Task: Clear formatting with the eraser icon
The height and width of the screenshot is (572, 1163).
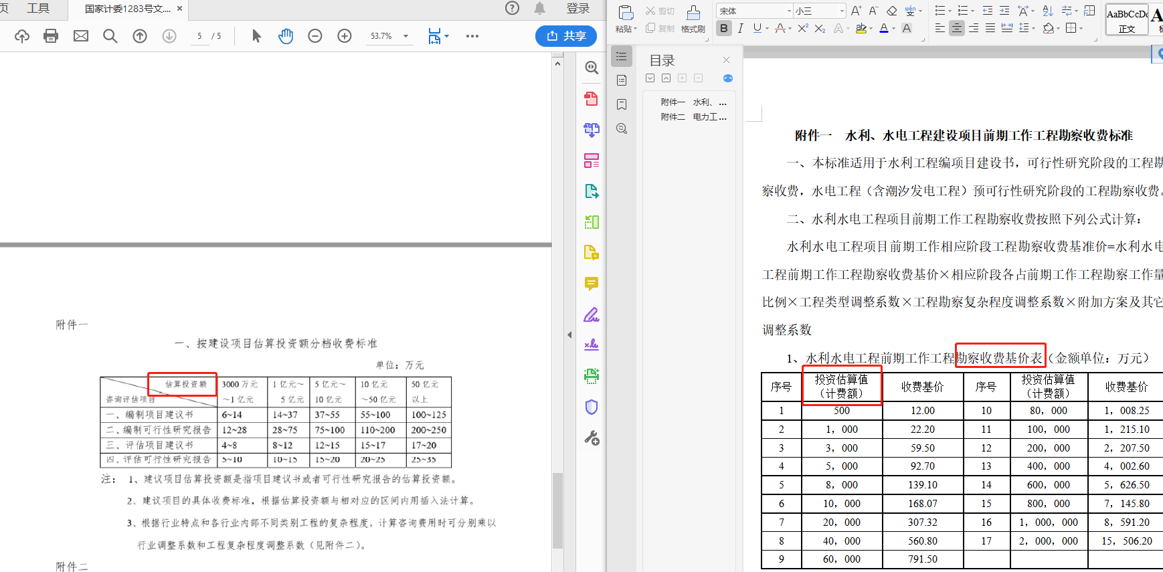Action: 891,11
